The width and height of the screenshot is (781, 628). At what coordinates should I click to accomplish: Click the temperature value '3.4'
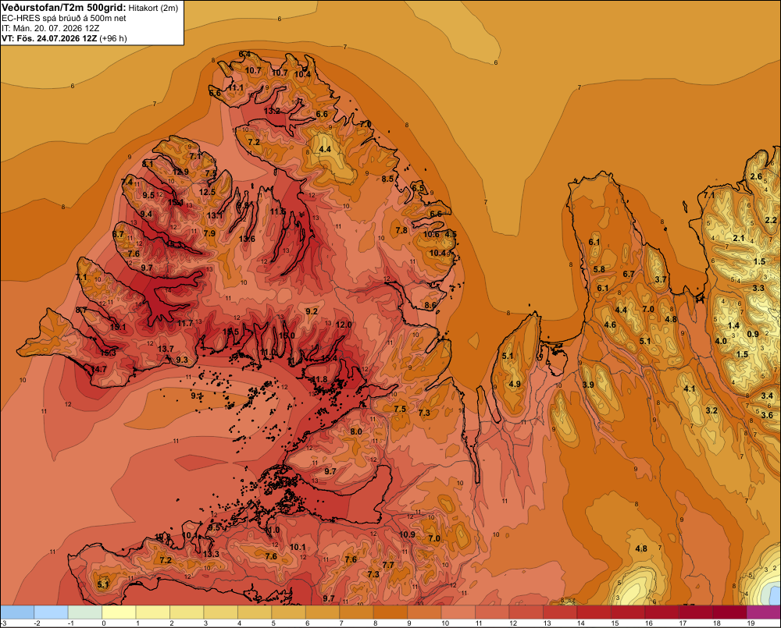coord(767,396)
